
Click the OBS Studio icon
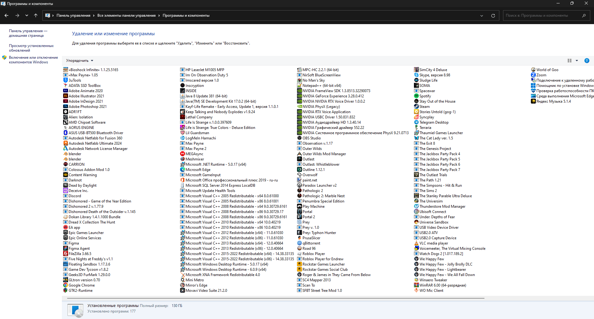coord(299,138)
